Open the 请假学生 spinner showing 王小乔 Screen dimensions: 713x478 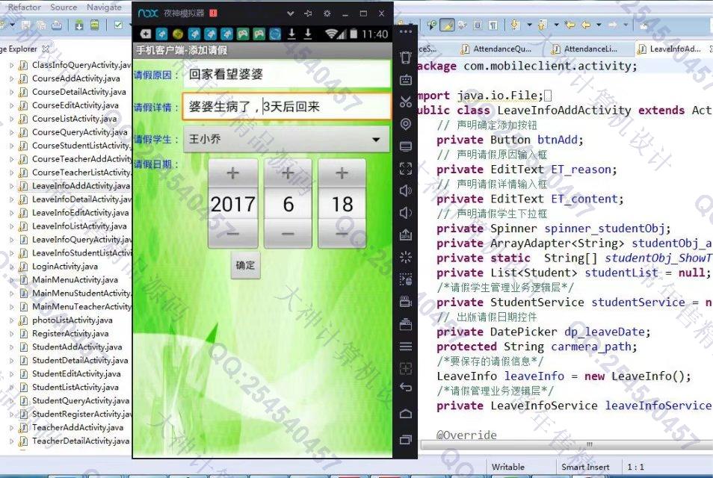[x=286, y=139]
